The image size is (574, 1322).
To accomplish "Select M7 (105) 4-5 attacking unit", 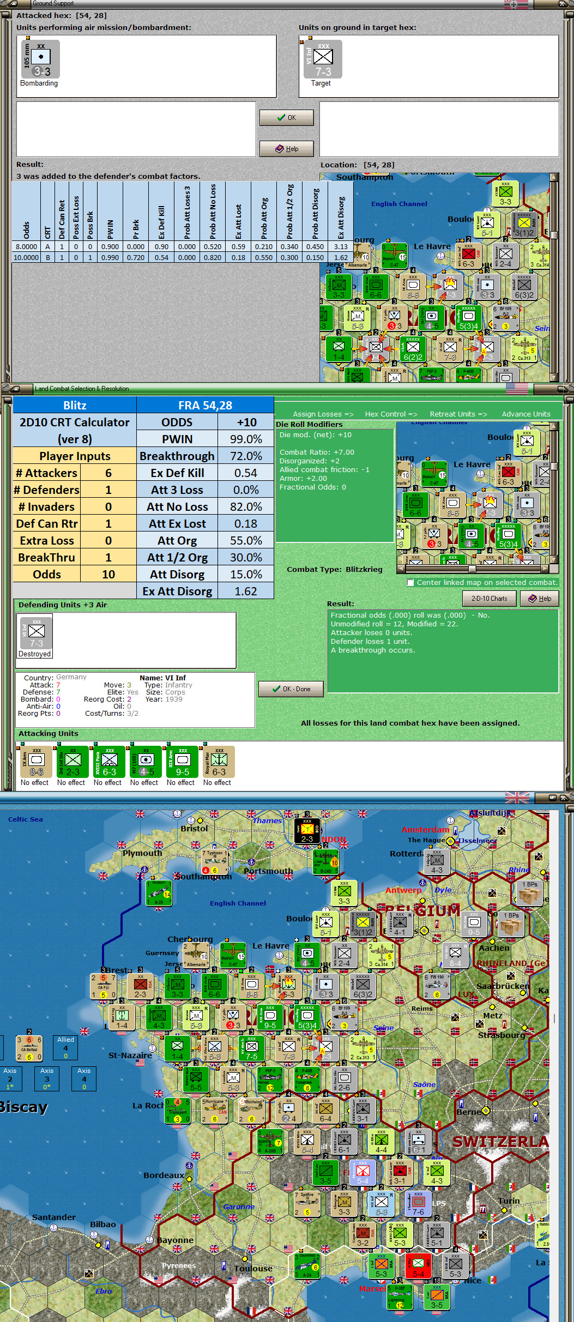I will [146, 762].
